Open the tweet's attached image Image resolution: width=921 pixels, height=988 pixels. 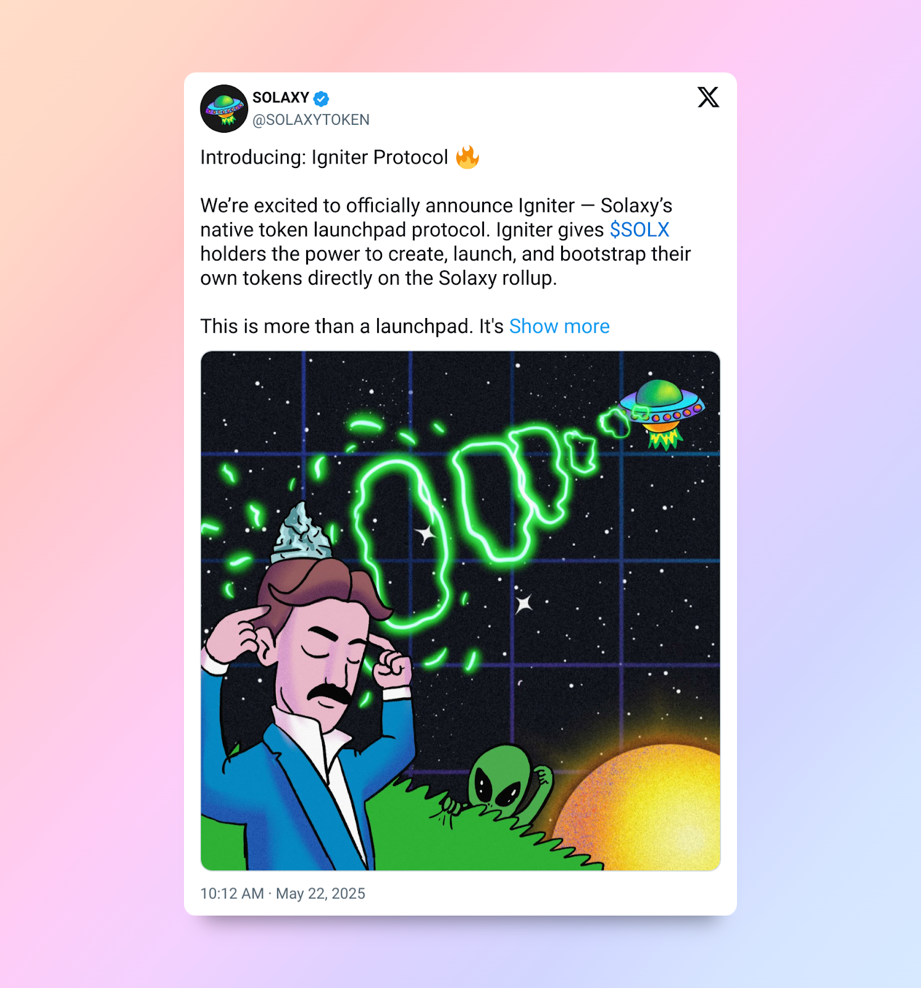460,611
